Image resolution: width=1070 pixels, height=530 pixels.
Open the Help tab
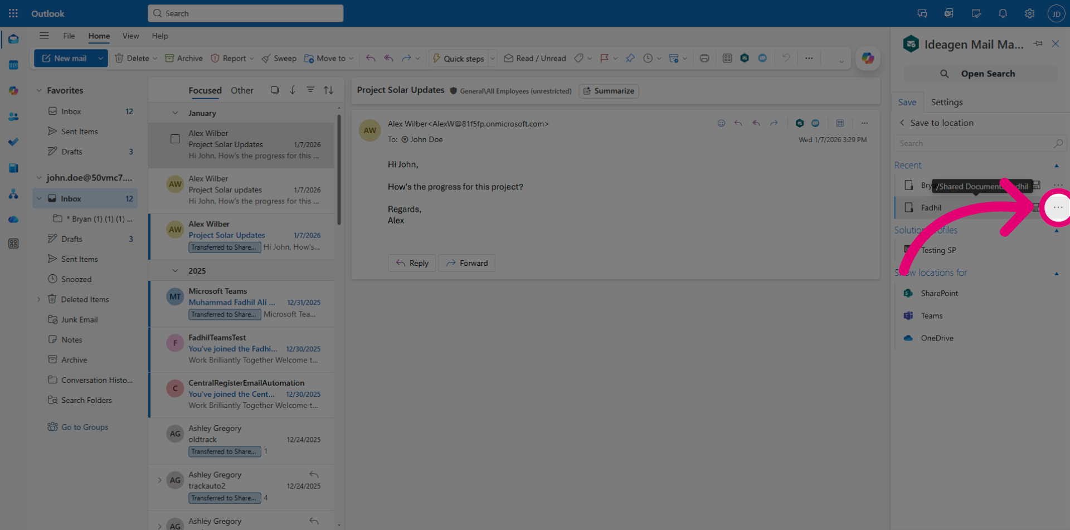click(160, 36)
